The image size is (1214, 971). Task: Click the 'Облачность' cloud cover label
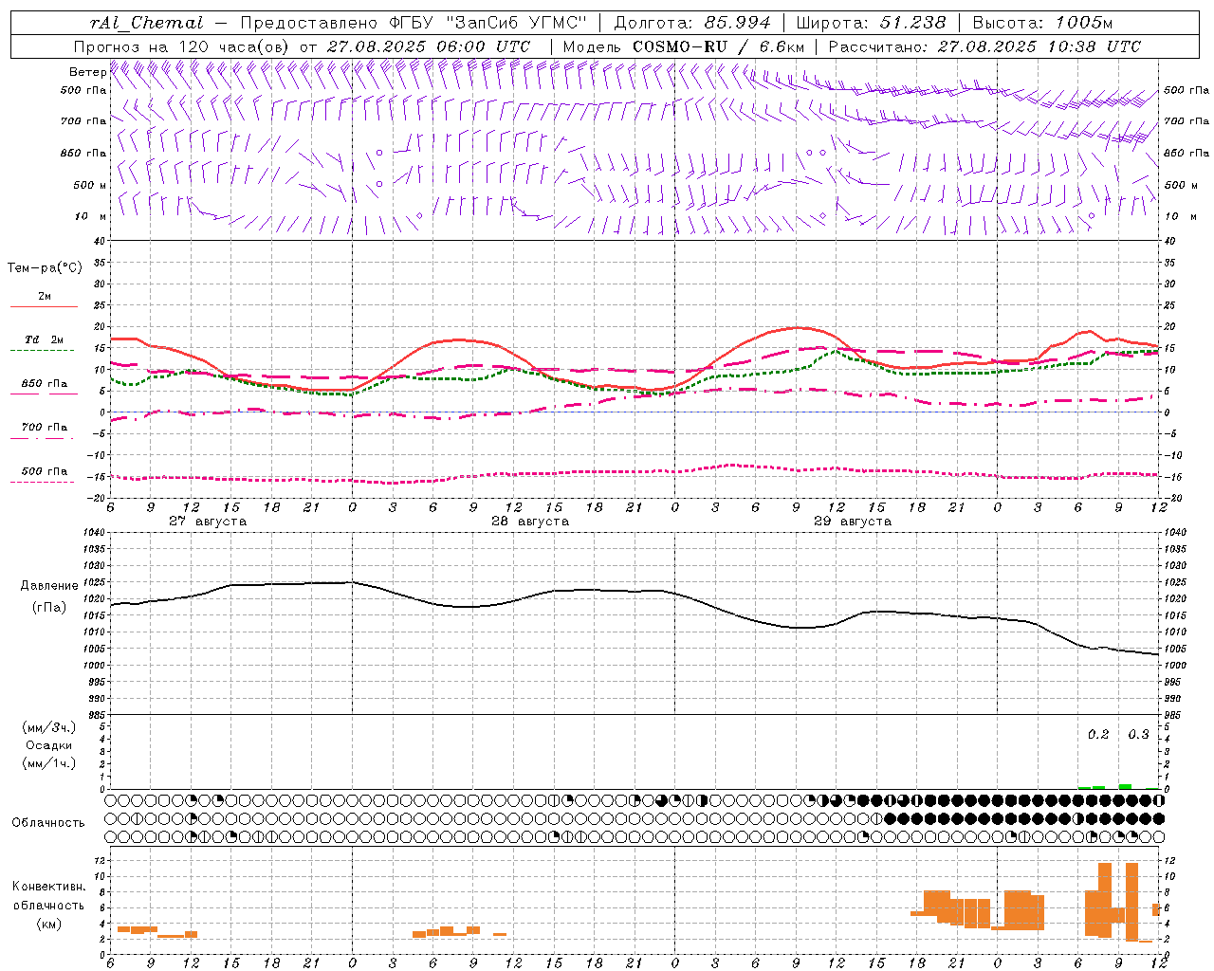pyautogui.click(x=47, y=823)
